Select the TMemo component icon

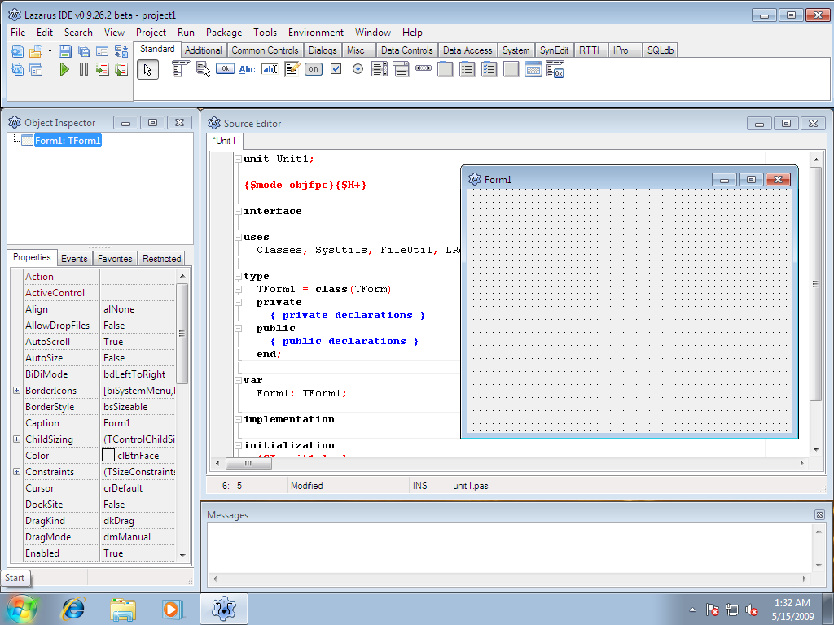coord(292,69)
